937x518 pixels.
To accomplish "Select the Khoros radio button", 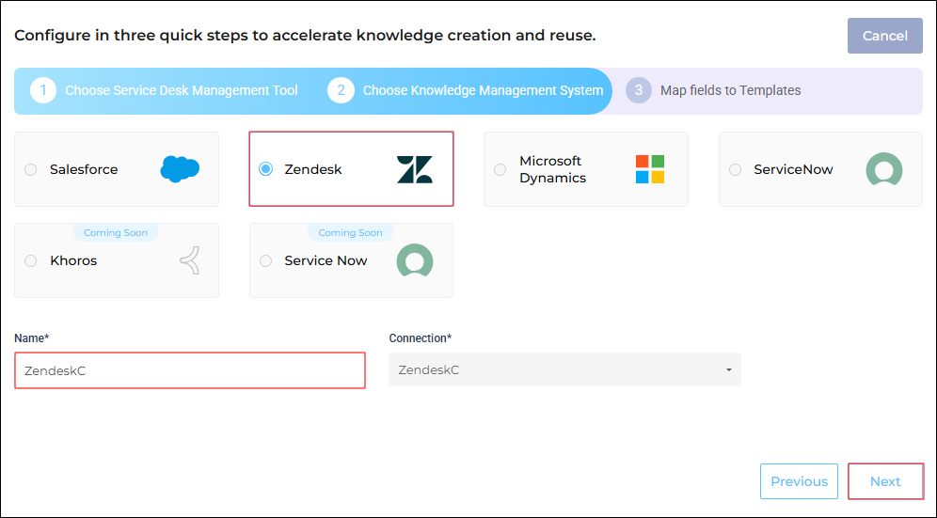I will [x=30, y=261].
